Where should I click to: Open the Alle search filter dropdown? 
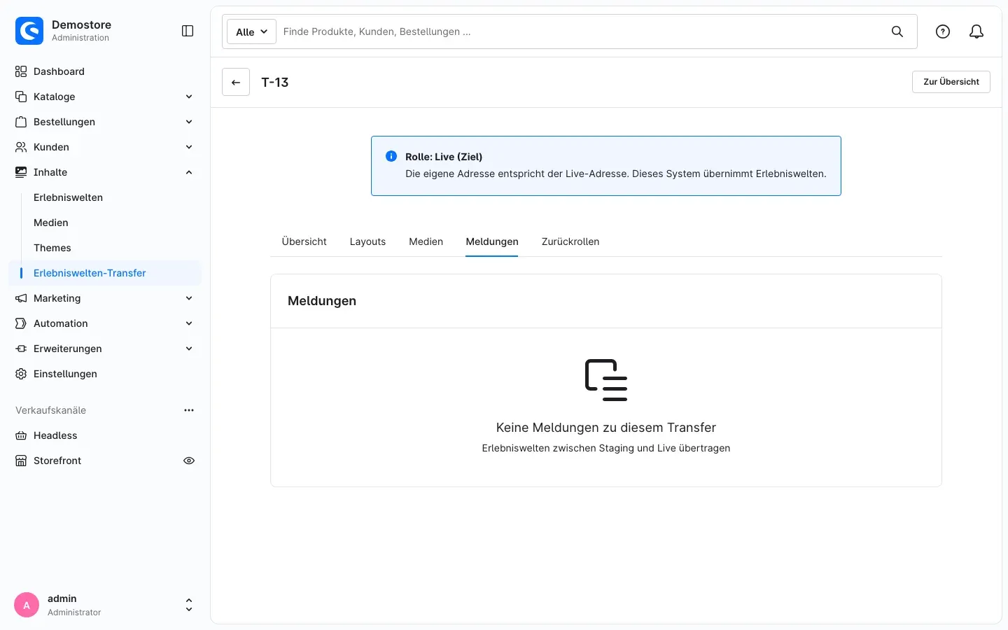pyautogui.click(x=251, y=31)
